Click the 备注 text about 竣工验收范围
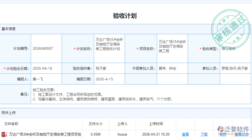This screenshot has height=138, width=252. tap(103, 94)
